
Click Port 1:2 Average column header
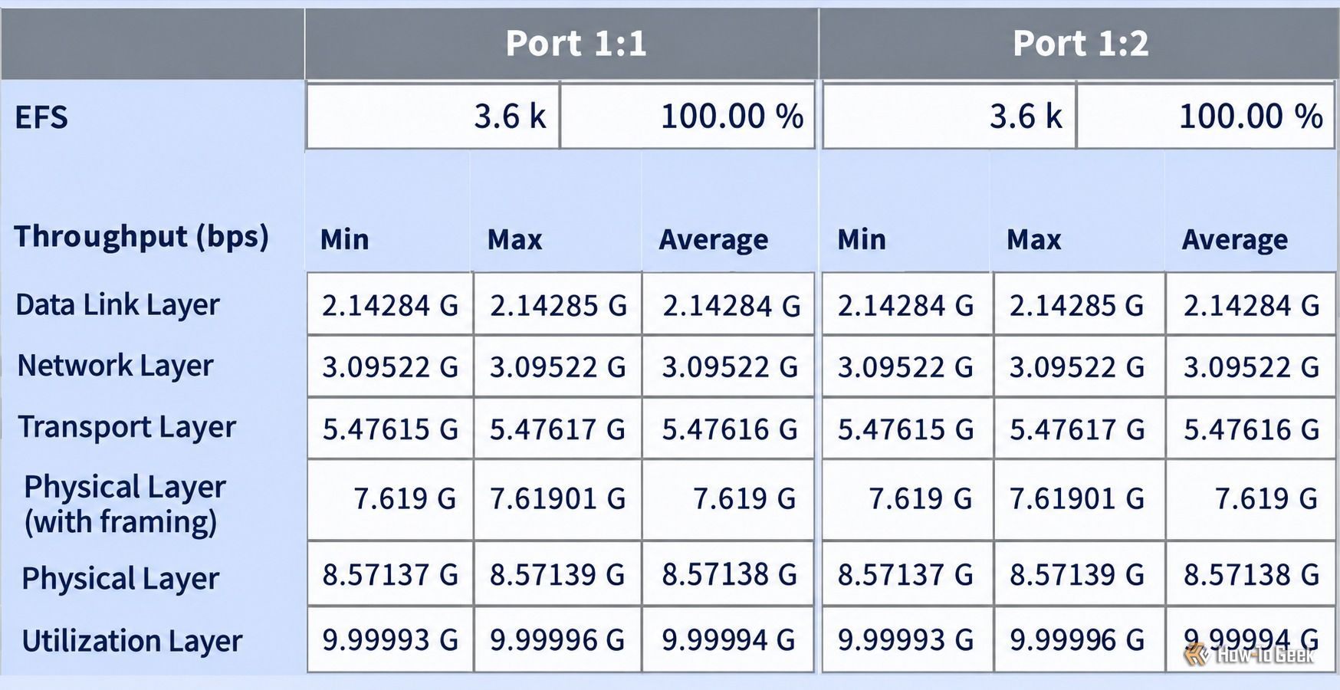point(1235,240)
